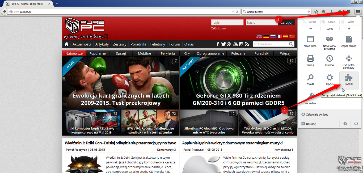Choose Drukuj printer icon
Image resolution: width=363 pixels, height=173 pixels.
310,58
